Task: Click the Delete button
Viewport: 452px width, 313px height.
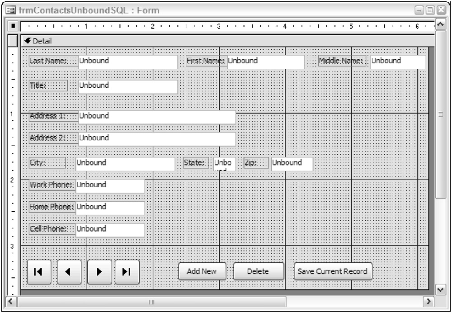Action: pyautogui.click(x=258, y=271)
